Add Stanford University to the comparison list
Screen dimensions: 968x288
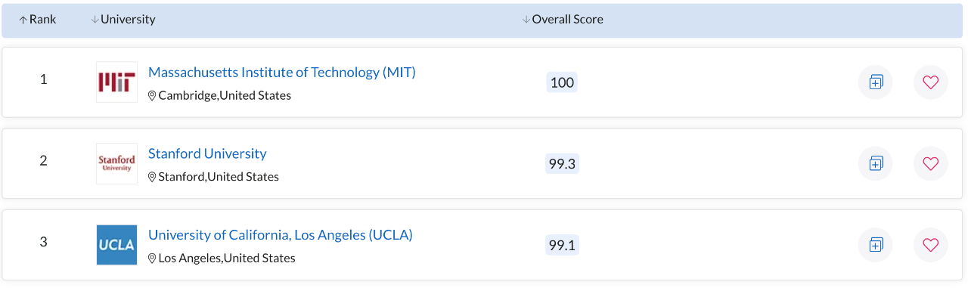coord(876,163)
